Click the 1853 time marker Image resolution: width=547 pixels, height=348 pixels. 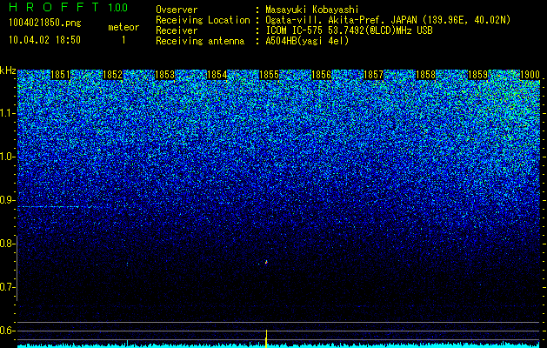(x=164, y=75)
